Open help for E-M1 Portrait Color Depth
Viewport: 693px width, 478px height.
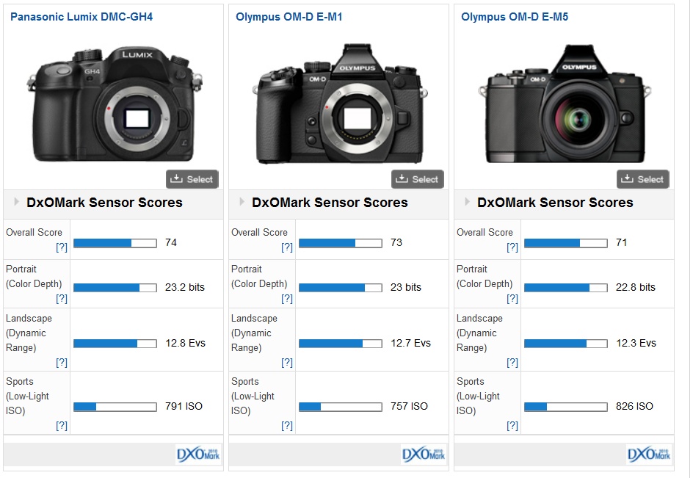point(287,299)
